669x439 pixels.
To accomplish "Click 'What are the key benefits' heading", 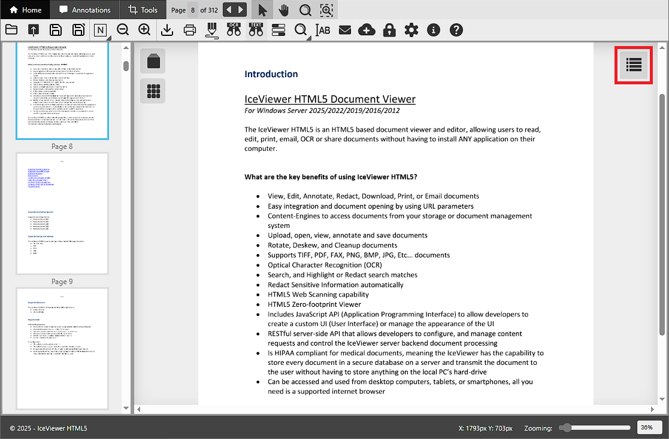I will [x=331, y=176].
